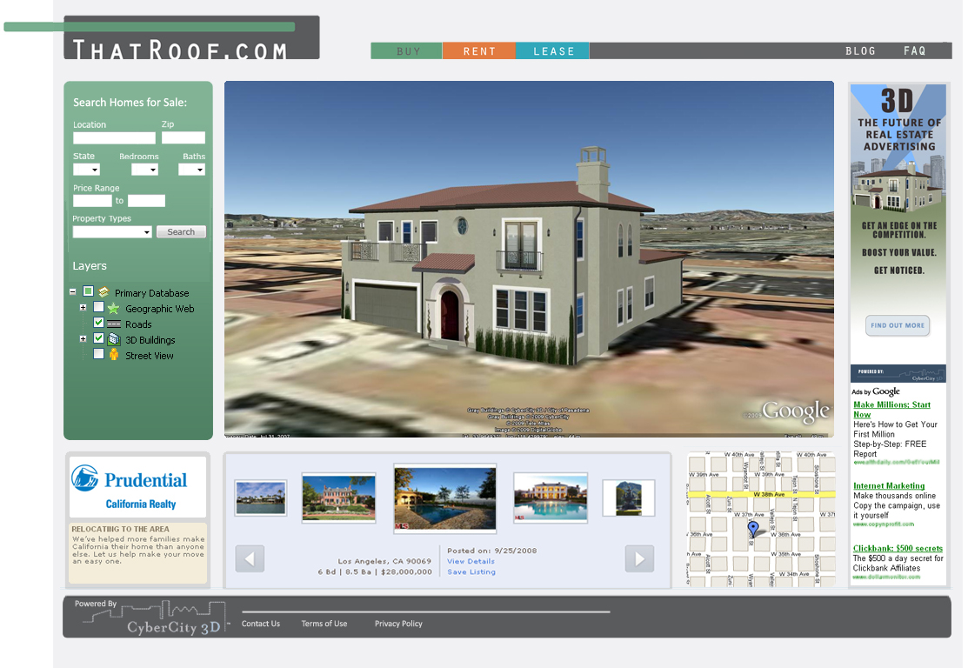The width and height of the screenshot is (968, 668).
Task: Uncheck the 3D Buildings layer checkbox
Action: (x=99, y=338)
